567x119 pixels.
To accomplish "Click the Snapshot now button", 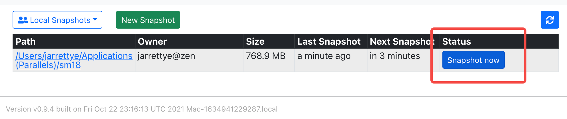I will (473, 60).
